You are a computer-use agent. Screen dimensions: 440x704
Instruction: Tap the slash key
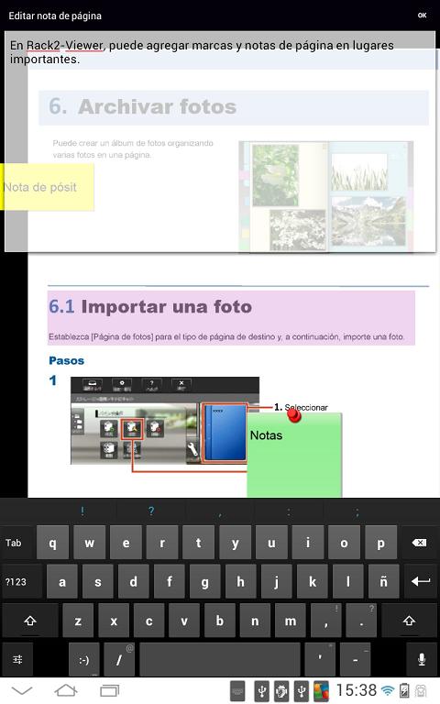click(x=119, y=660)
